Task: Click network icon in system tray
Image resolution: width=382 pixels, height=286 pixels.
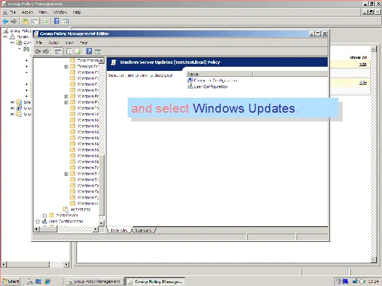Action: pyautogui.click(x=355, y=281)
